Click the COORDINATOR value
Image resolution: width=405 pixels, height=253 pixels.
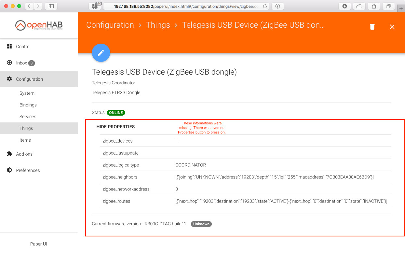click(191, 165)
